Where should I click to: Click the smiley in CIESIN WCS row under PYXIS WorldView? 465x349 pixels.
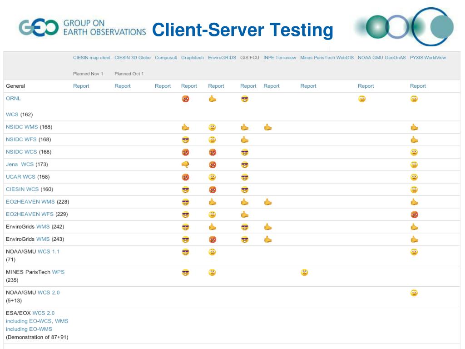point(414,189)
